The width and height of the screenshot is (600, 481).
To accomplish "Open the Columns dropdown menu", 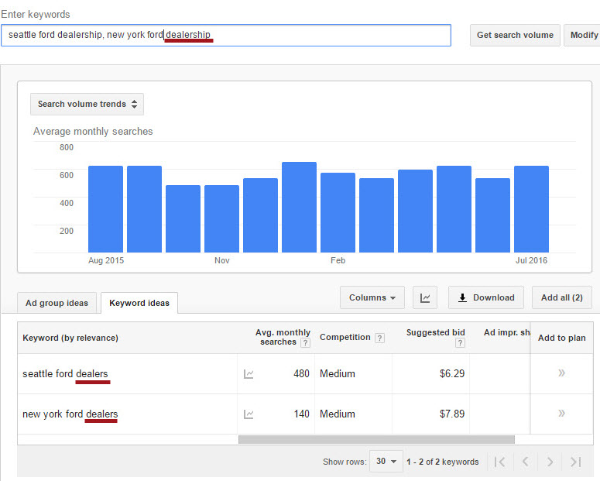I will [x=372, y=297].
